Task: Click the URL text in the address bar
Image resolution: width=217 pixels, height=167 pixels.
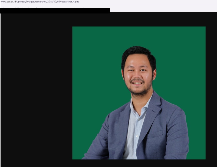Action: (40, 2)
